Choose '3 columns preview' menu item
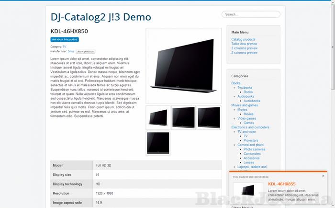Viewport: 335px width, 208px height. 244,48
